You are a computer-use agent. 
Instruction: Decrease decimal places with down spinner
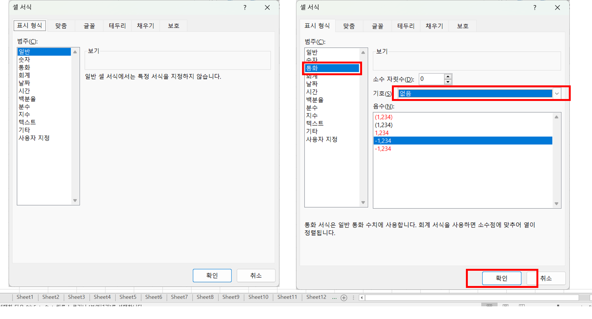pyautogui.click(x=448, y=82)
